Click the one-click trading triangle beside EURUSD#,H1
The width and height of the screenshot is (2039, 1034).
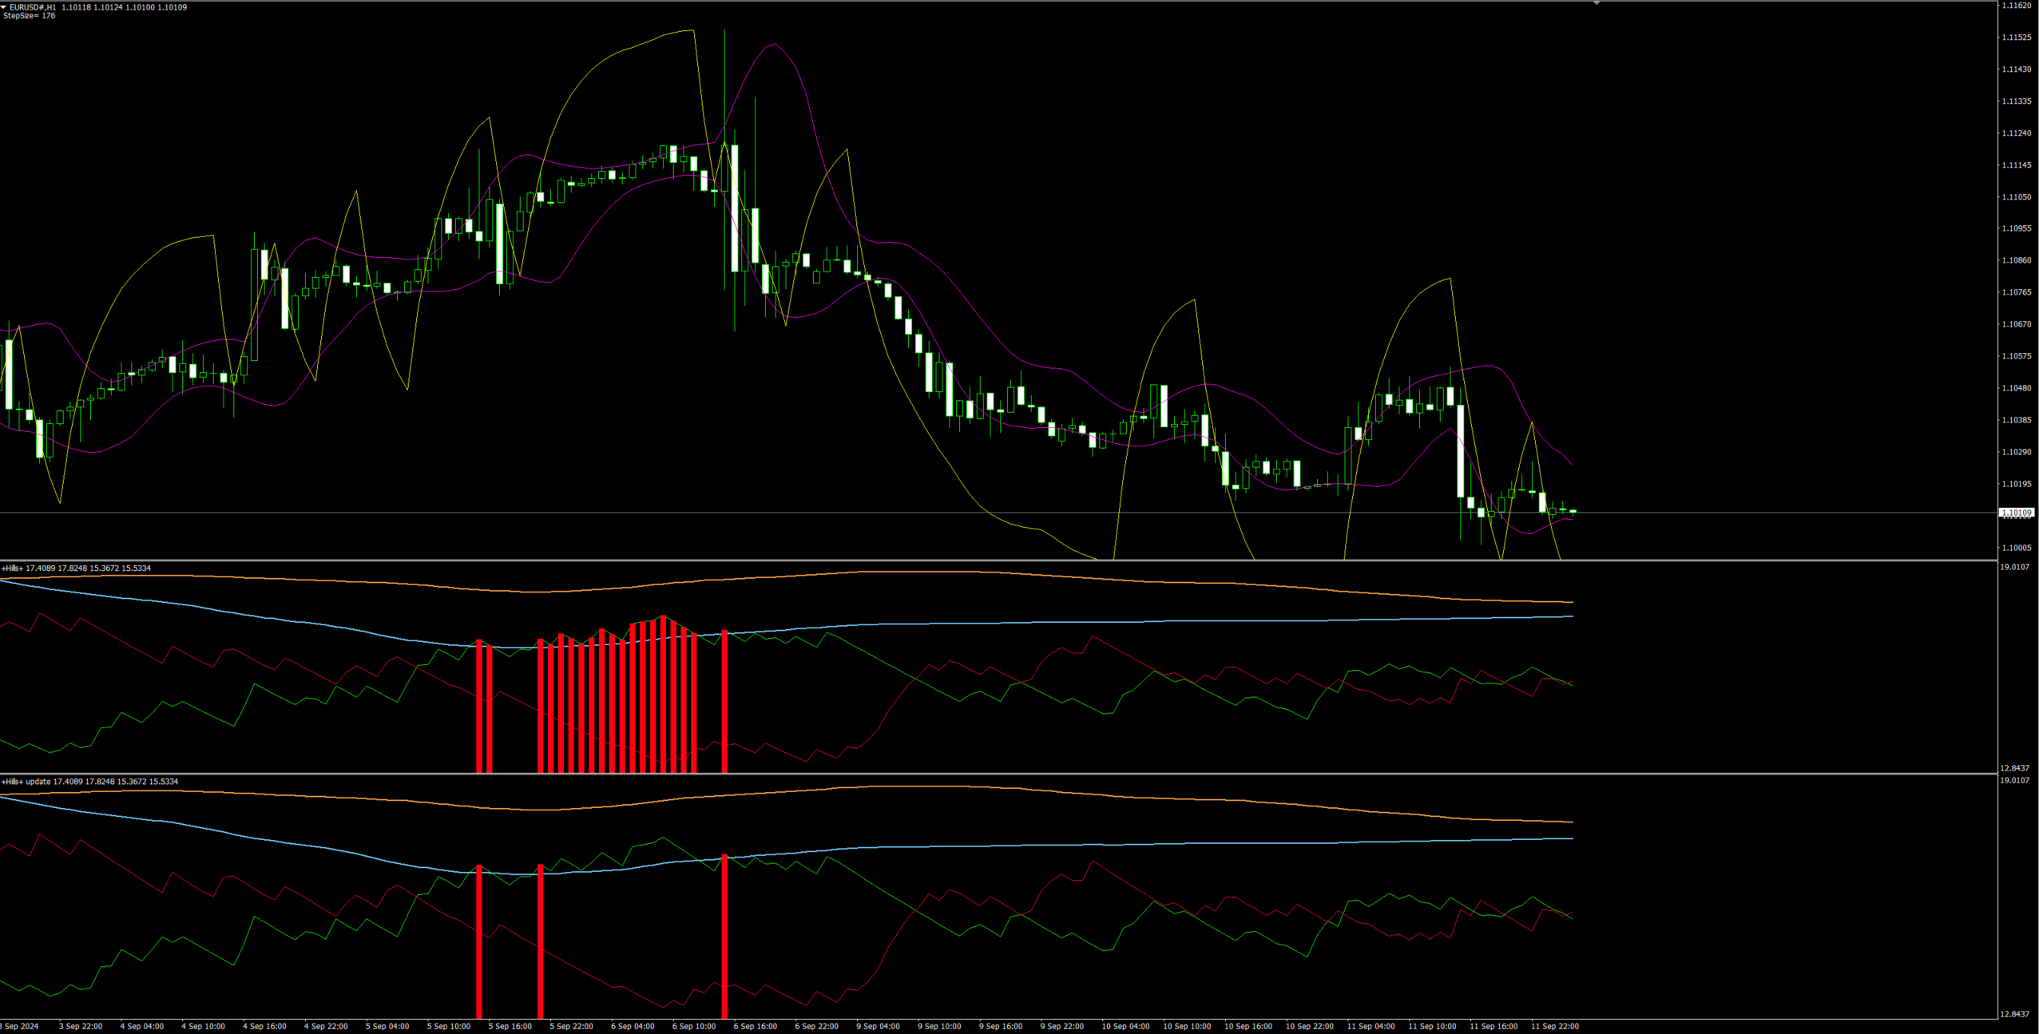pos(4,7)
